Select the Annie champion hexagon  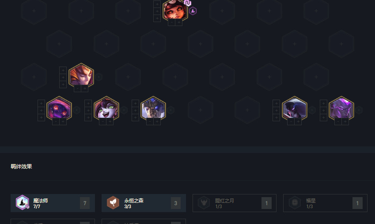[x=175, y=10]
